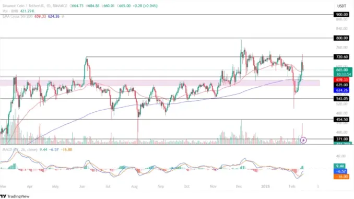Viewport: 354px width, 199px height.
Task: Click the 800.00 price level label
Action: coord(342,38)
